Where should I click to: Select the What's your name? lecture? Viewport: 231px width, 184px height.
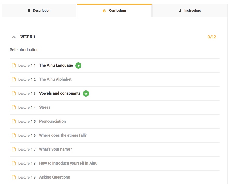56,149
